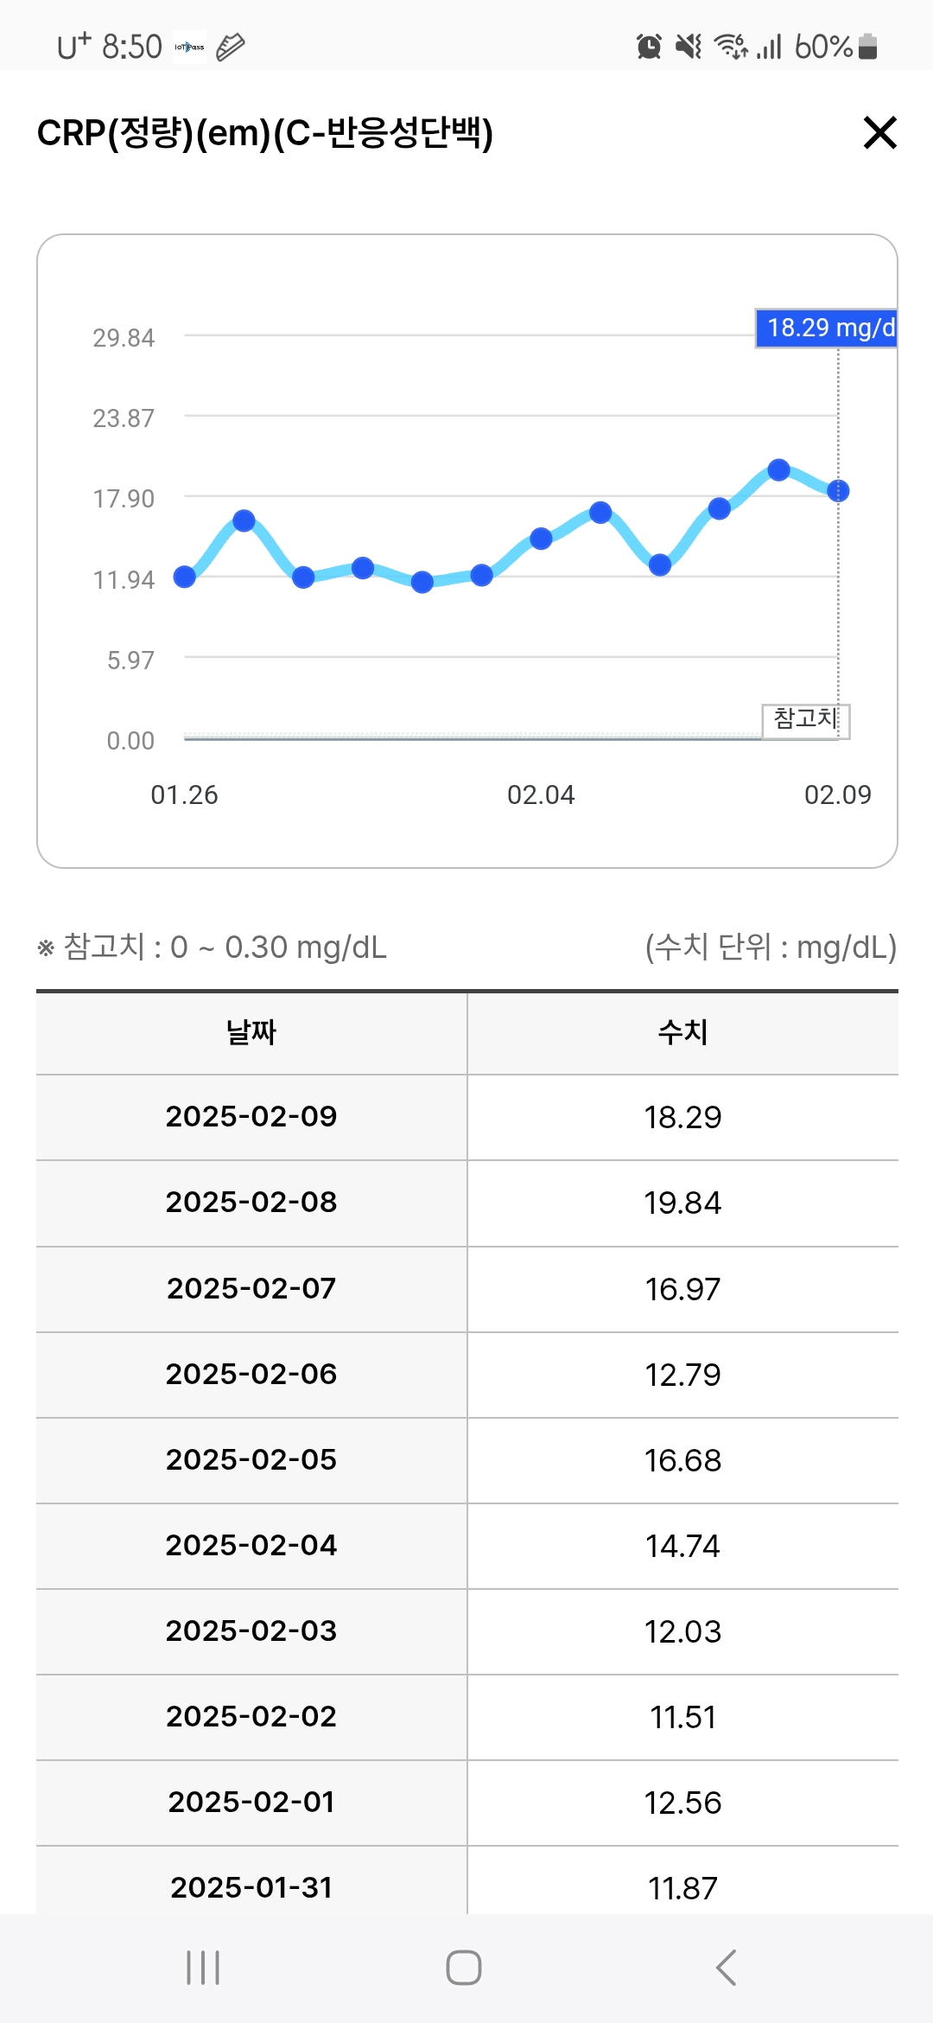
Task: Tap the 날짜 column header
Action: (251, 1032)
